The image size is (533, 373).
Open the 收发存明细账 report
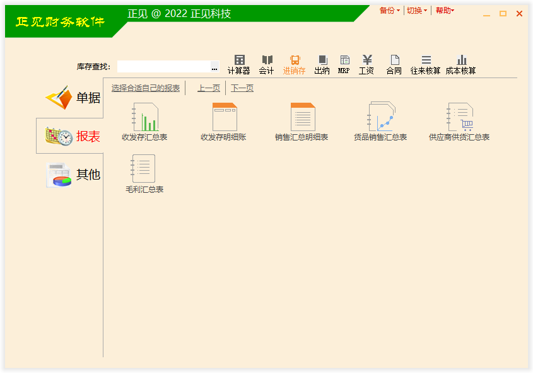point(224,122)
